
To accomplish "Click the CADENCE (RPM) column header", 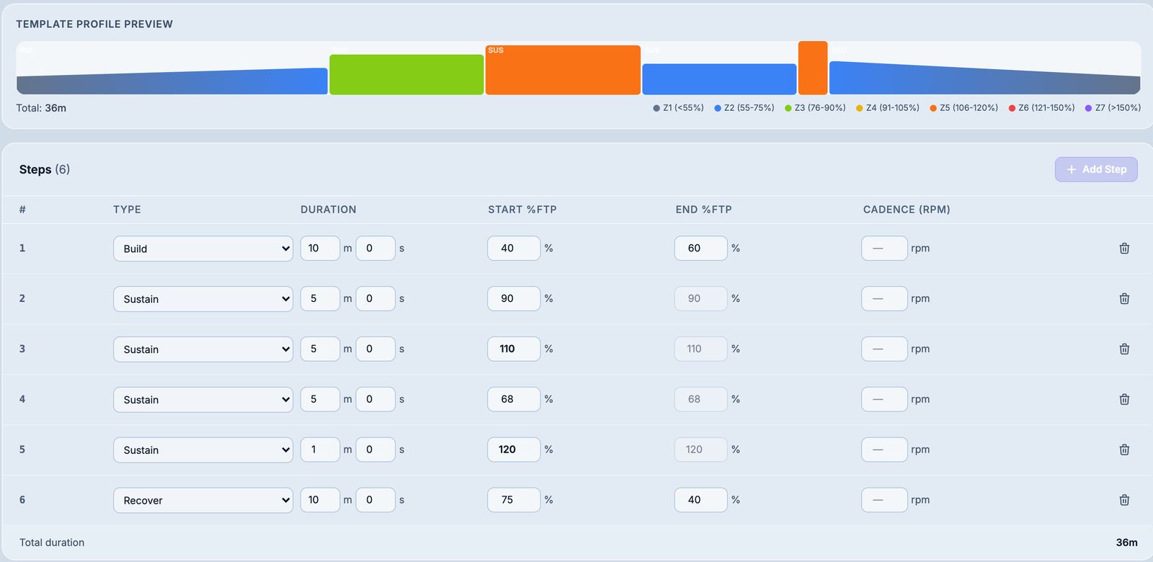I will [x=907, y=210].
